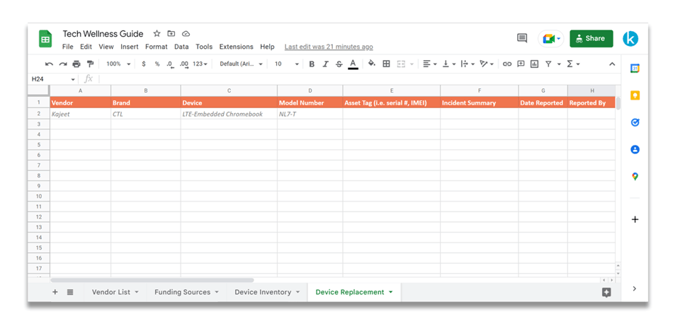Star the Tech Wellness Guide document
The height and width of the screenshot is (333, 680).
click(157, 33)
